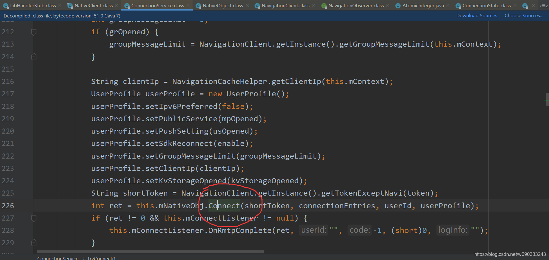Click setKvStorageOpened on line 224

186,181
